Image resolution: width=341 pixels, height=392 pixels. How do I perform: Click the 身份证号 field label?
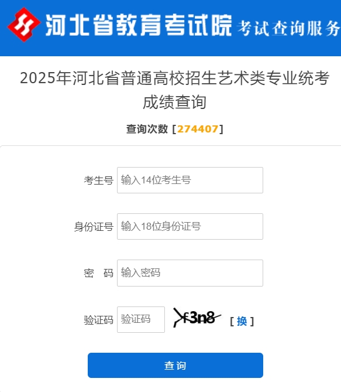click(x=94, y=227)
